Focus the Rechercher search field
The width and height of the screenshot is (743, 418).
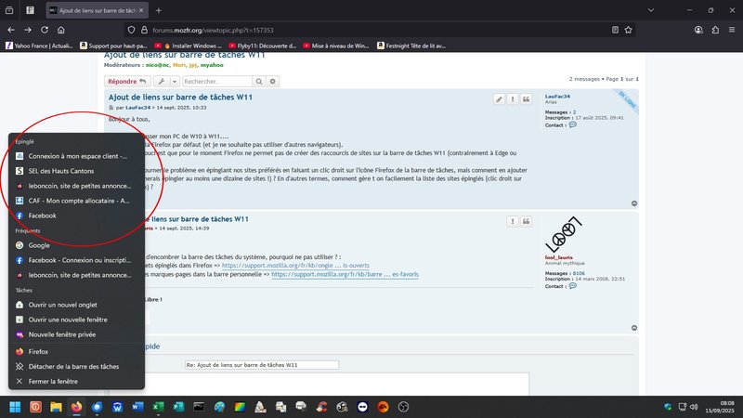click(x=217, y=82)
